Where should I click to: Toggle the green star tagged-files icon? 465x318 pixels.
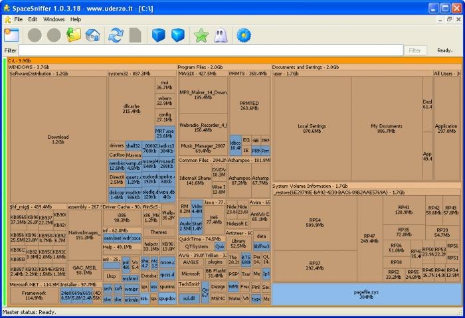[x=201, y=35]
